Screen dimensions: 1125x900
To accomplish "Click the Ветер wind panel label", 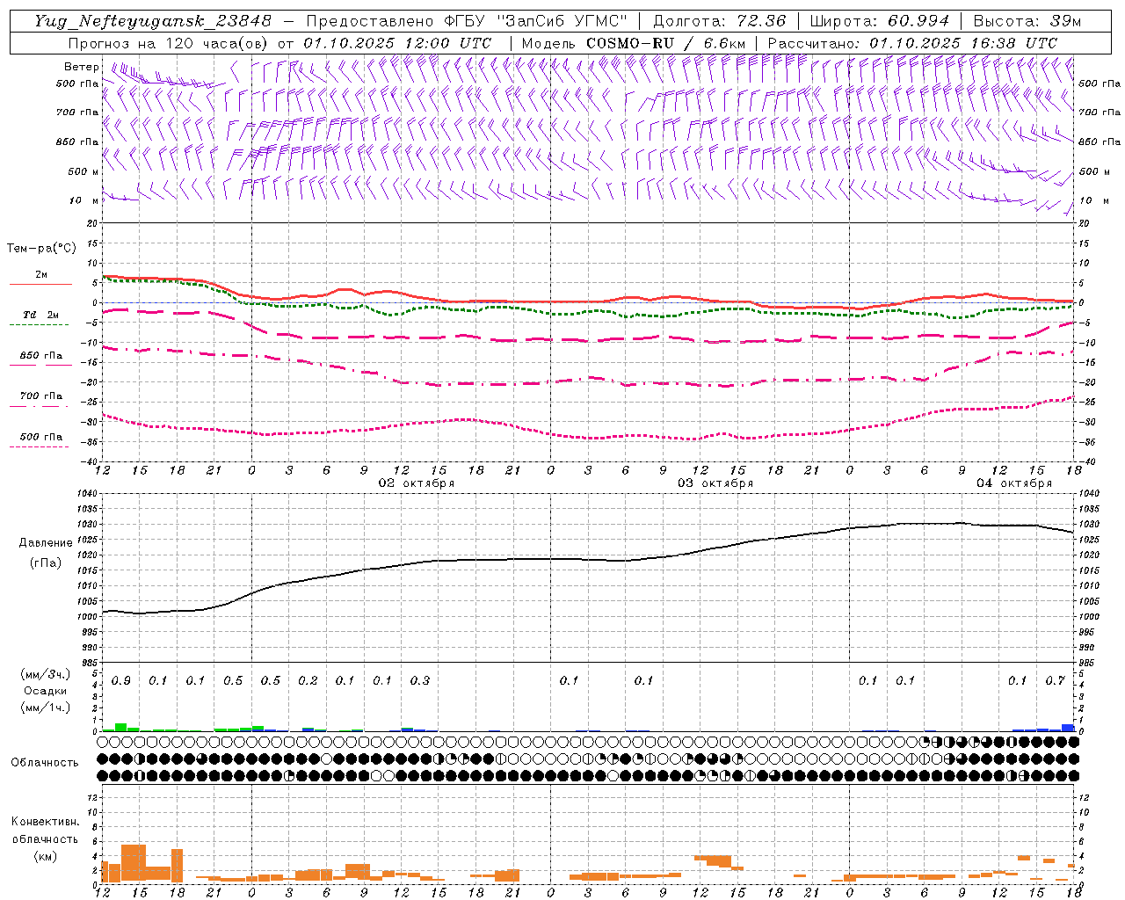I will (82, 67).
